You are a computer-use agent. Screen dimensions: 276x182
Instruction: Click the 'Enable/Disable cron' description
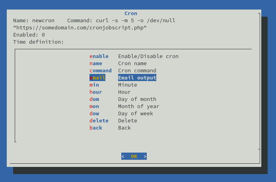[148, 56]
